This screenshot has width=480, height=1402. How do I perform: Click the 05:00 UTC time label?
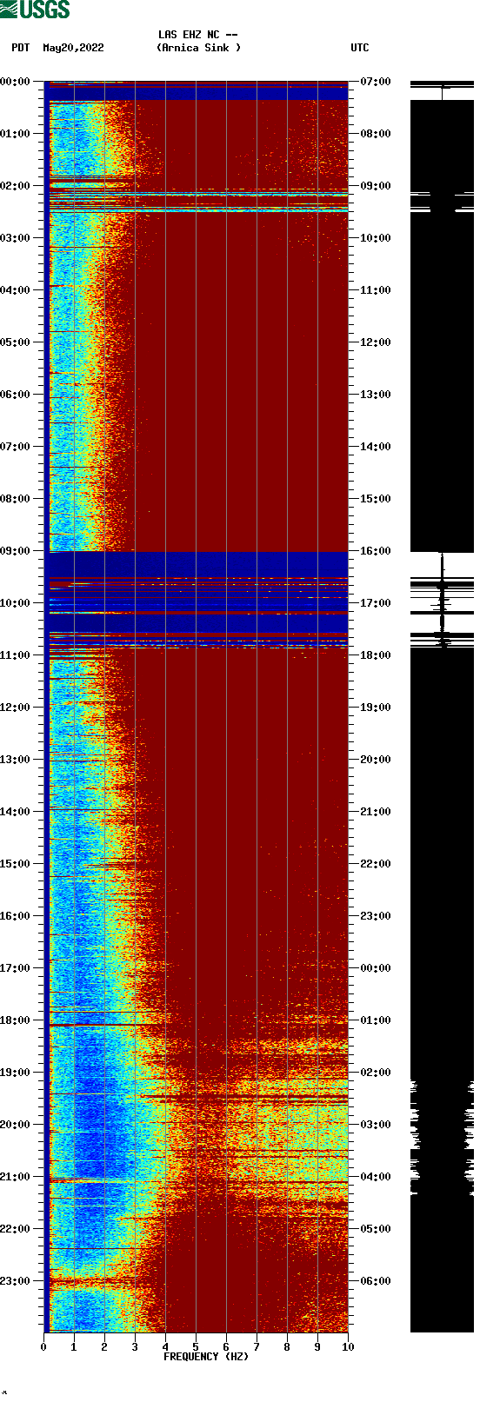pyautogui.click(x=376, y=1229)
